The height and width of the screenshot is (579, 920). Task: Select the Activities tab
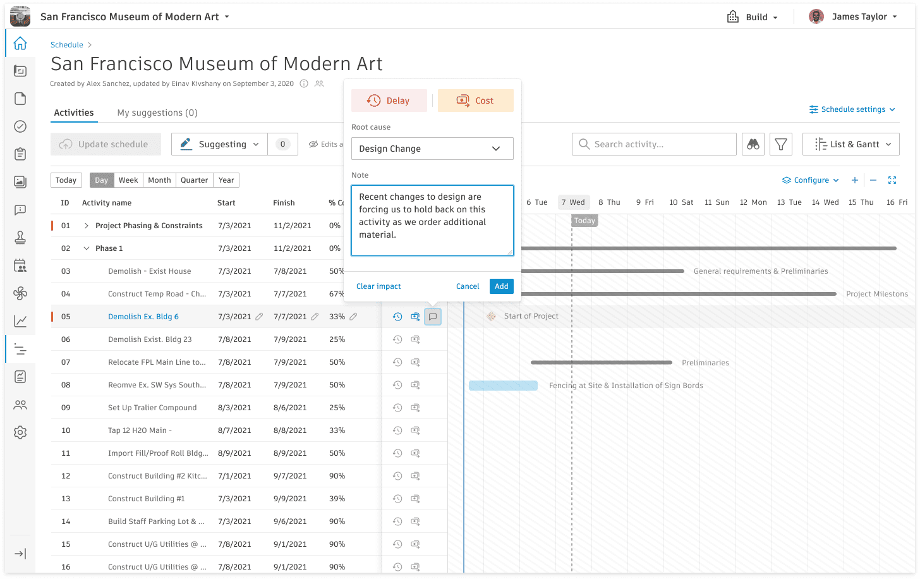coord(74,113)
